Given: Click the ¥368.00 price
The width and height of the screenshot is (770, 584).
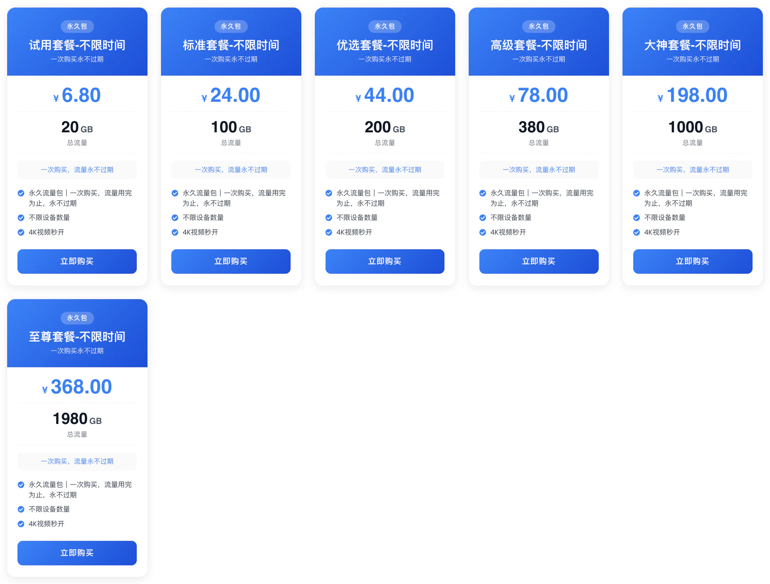Looking at the screenshot, I should [77, 387].
